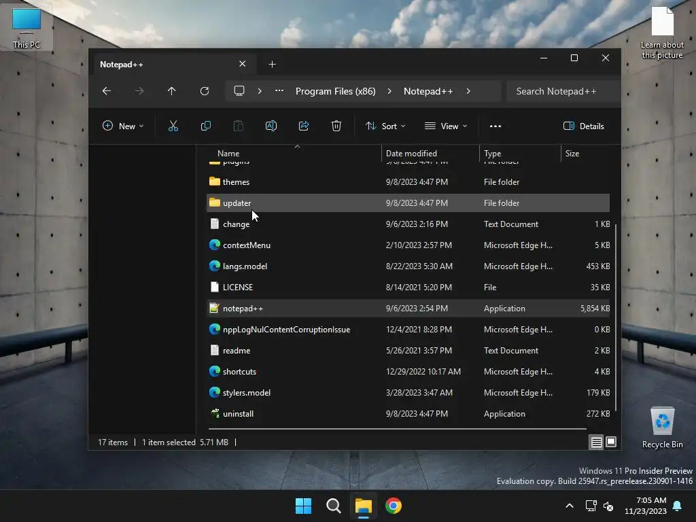
Task: Select Learn about this picture icon
Action: click(662, 32)
